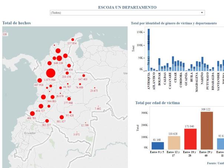Click the 'Total por edad de víctima' title
224x168 pixels.
pyautogui.click(x=158, y=103)
